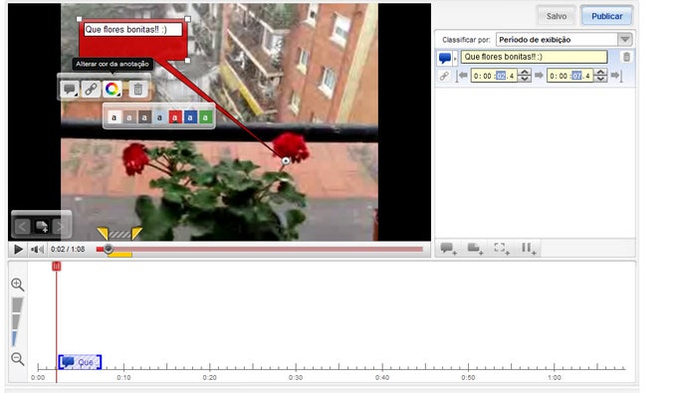Select white annotation color swatch

113,117
